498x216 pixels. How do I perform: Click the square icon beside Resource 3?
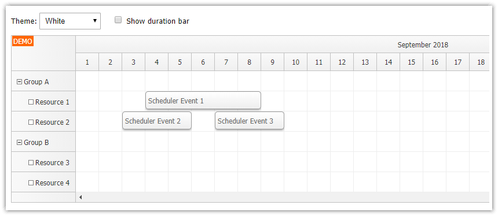click(x=31, y=162)
